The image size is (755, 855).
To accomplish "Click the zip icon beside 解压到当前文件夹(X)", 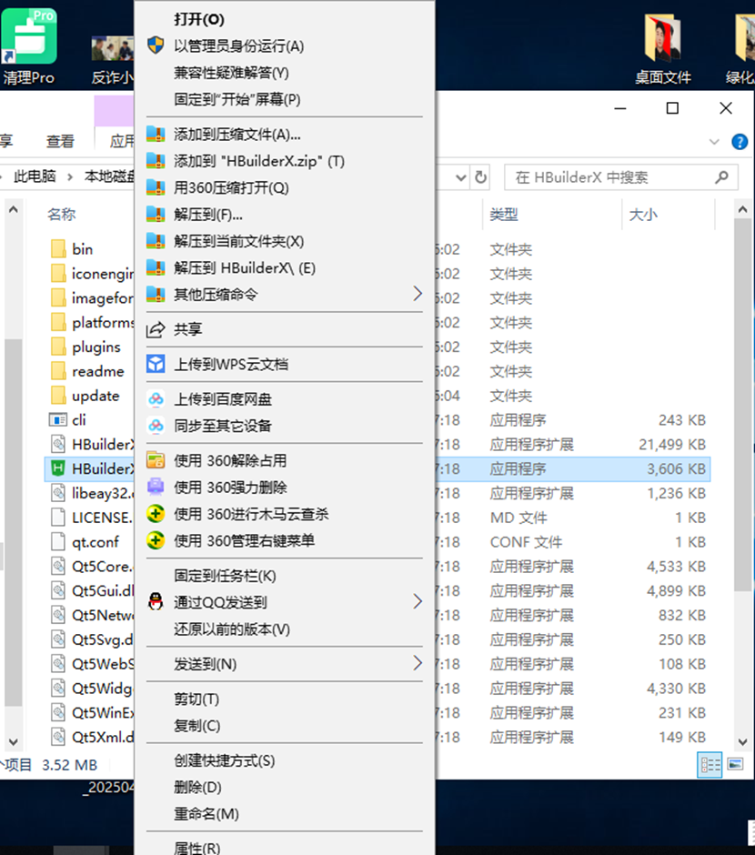I will [156, 241].
